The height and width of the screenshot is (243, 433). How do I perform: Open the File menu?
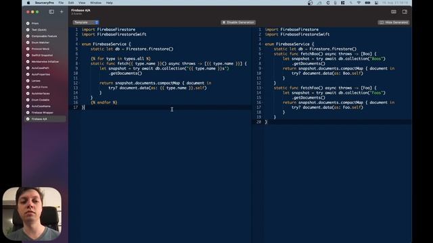click(x=61, y=3)
